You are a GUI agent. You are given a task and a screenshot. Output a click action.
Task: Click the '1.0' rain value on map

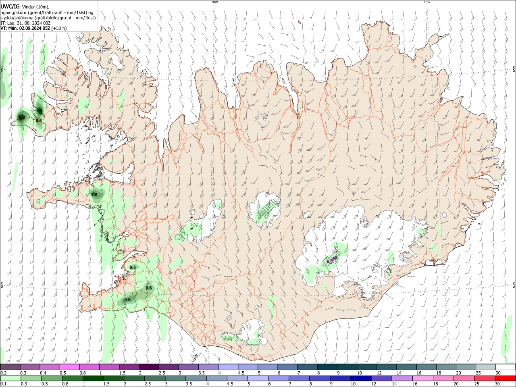point(94,194)
